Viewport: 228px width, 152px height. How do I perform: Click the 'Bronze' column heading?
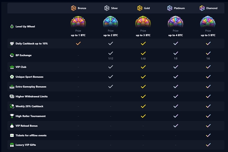[82, 8]
